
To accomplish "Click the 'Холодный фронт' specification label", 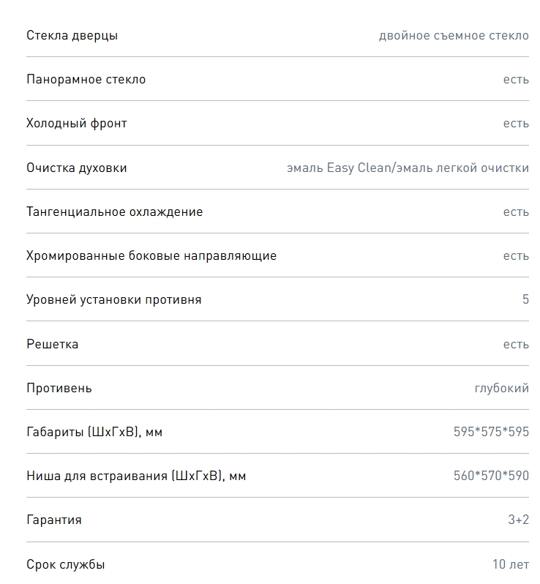I will click(77, 123).
